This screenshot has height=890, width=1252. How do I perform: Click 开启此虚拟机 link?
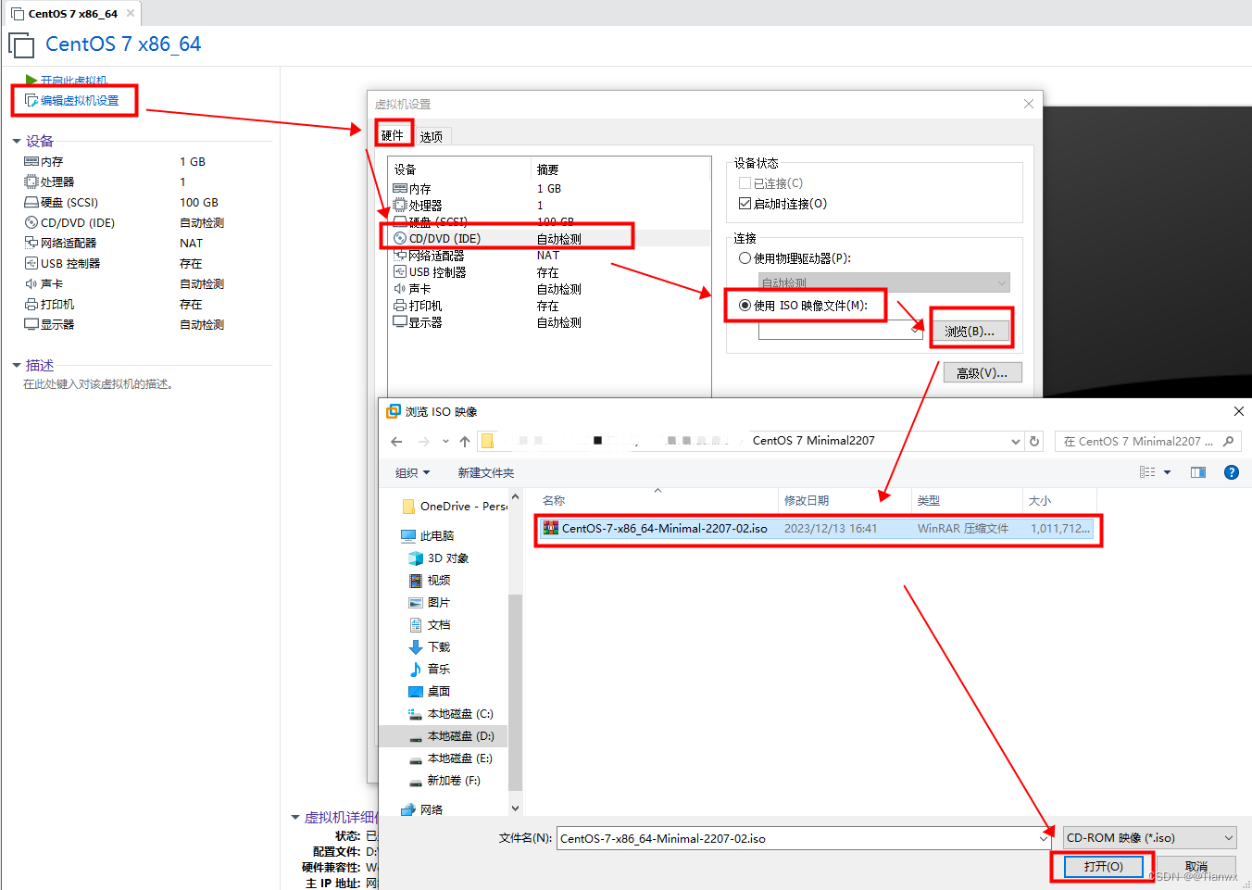[x=74, y=81]
